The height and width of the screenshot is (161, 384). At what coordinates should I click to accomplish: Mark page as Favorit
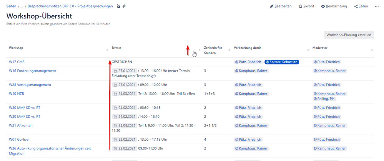pos(306,7)
